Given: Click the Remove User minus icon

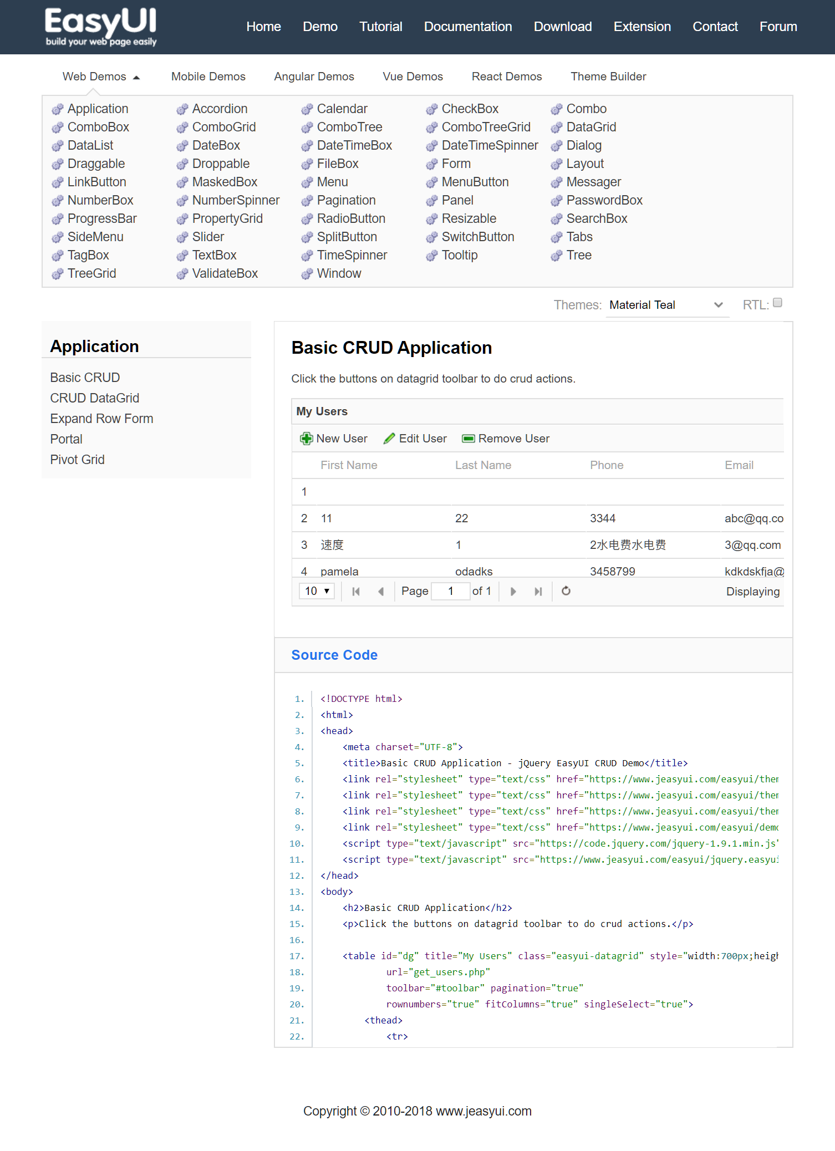Looking at the screenshot, I should 469,439.
